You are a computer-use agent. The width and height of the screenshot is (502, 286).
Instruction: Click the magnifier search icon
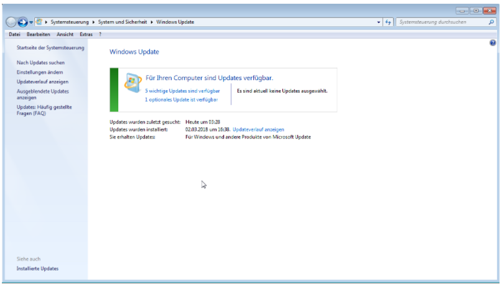click(x=491, y=22)
